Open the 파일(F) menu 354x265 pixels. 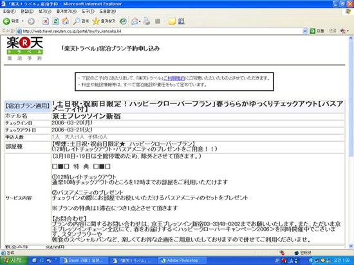9,12
